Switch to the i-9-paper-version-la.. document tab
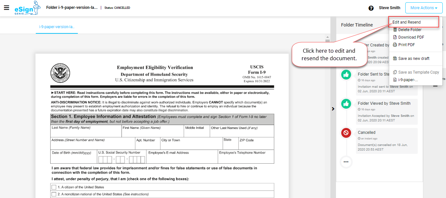446x198 pixels. [x=57, y=27]
